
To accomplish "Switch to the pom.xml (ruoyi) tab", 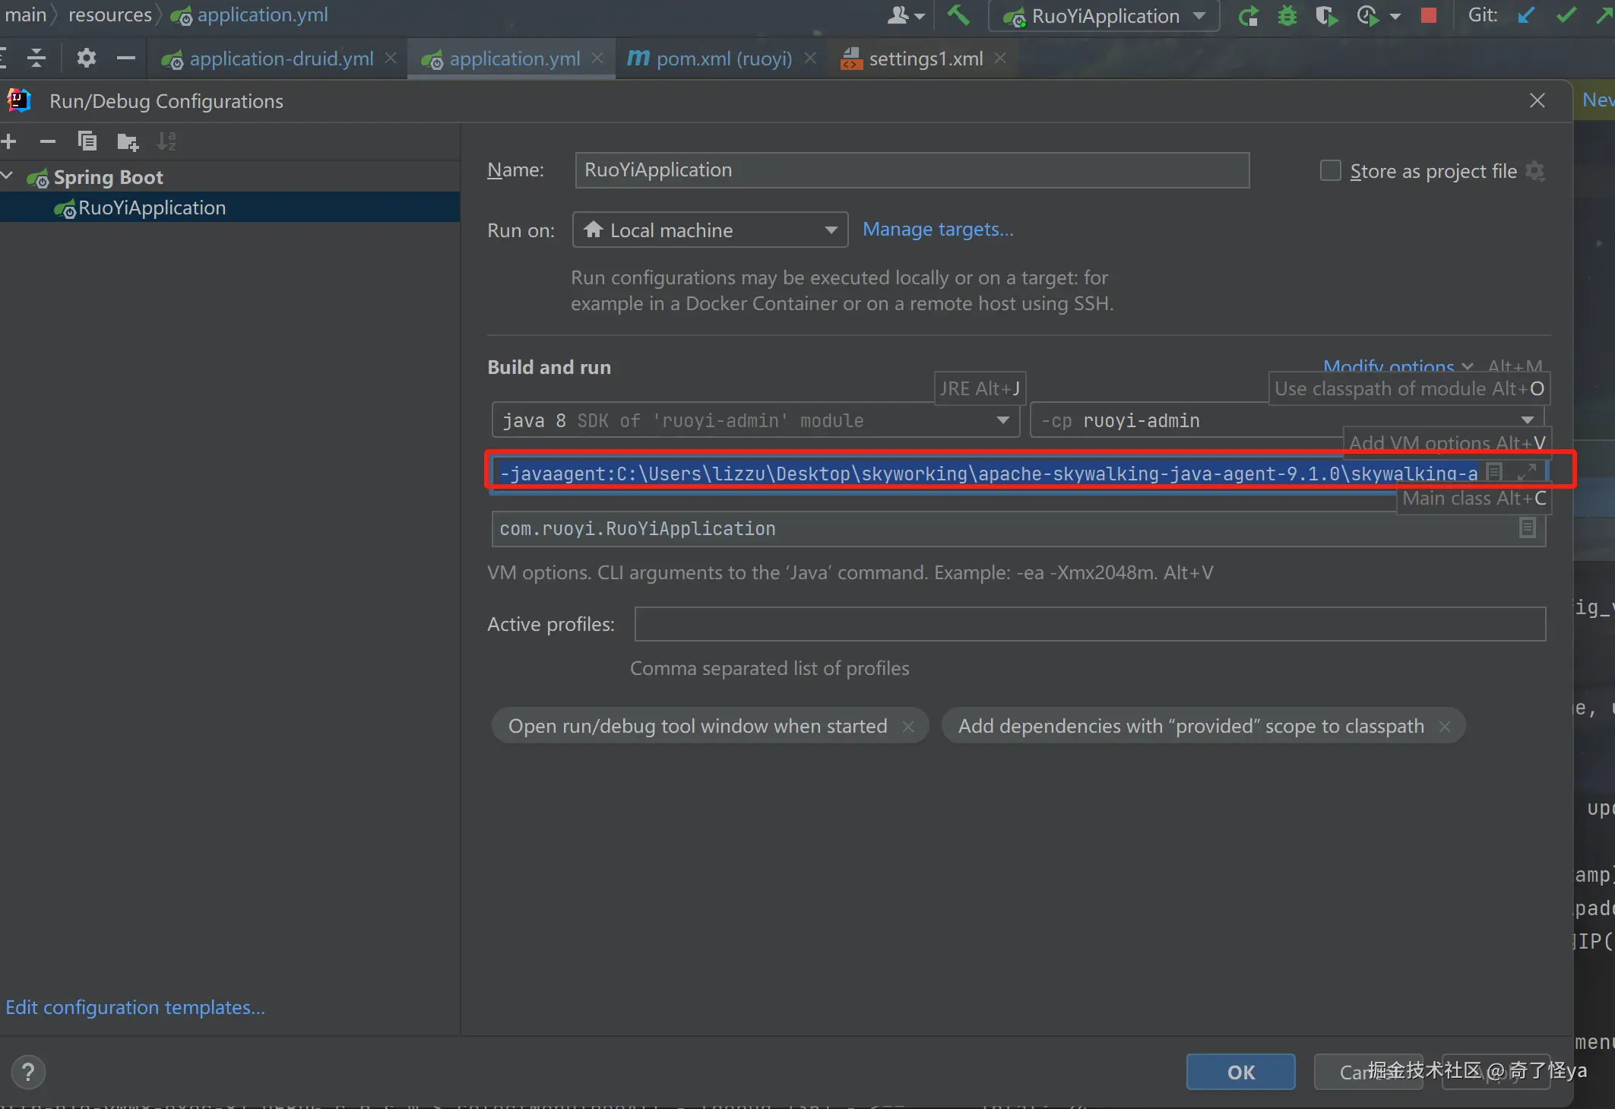I will coord(723,59).
